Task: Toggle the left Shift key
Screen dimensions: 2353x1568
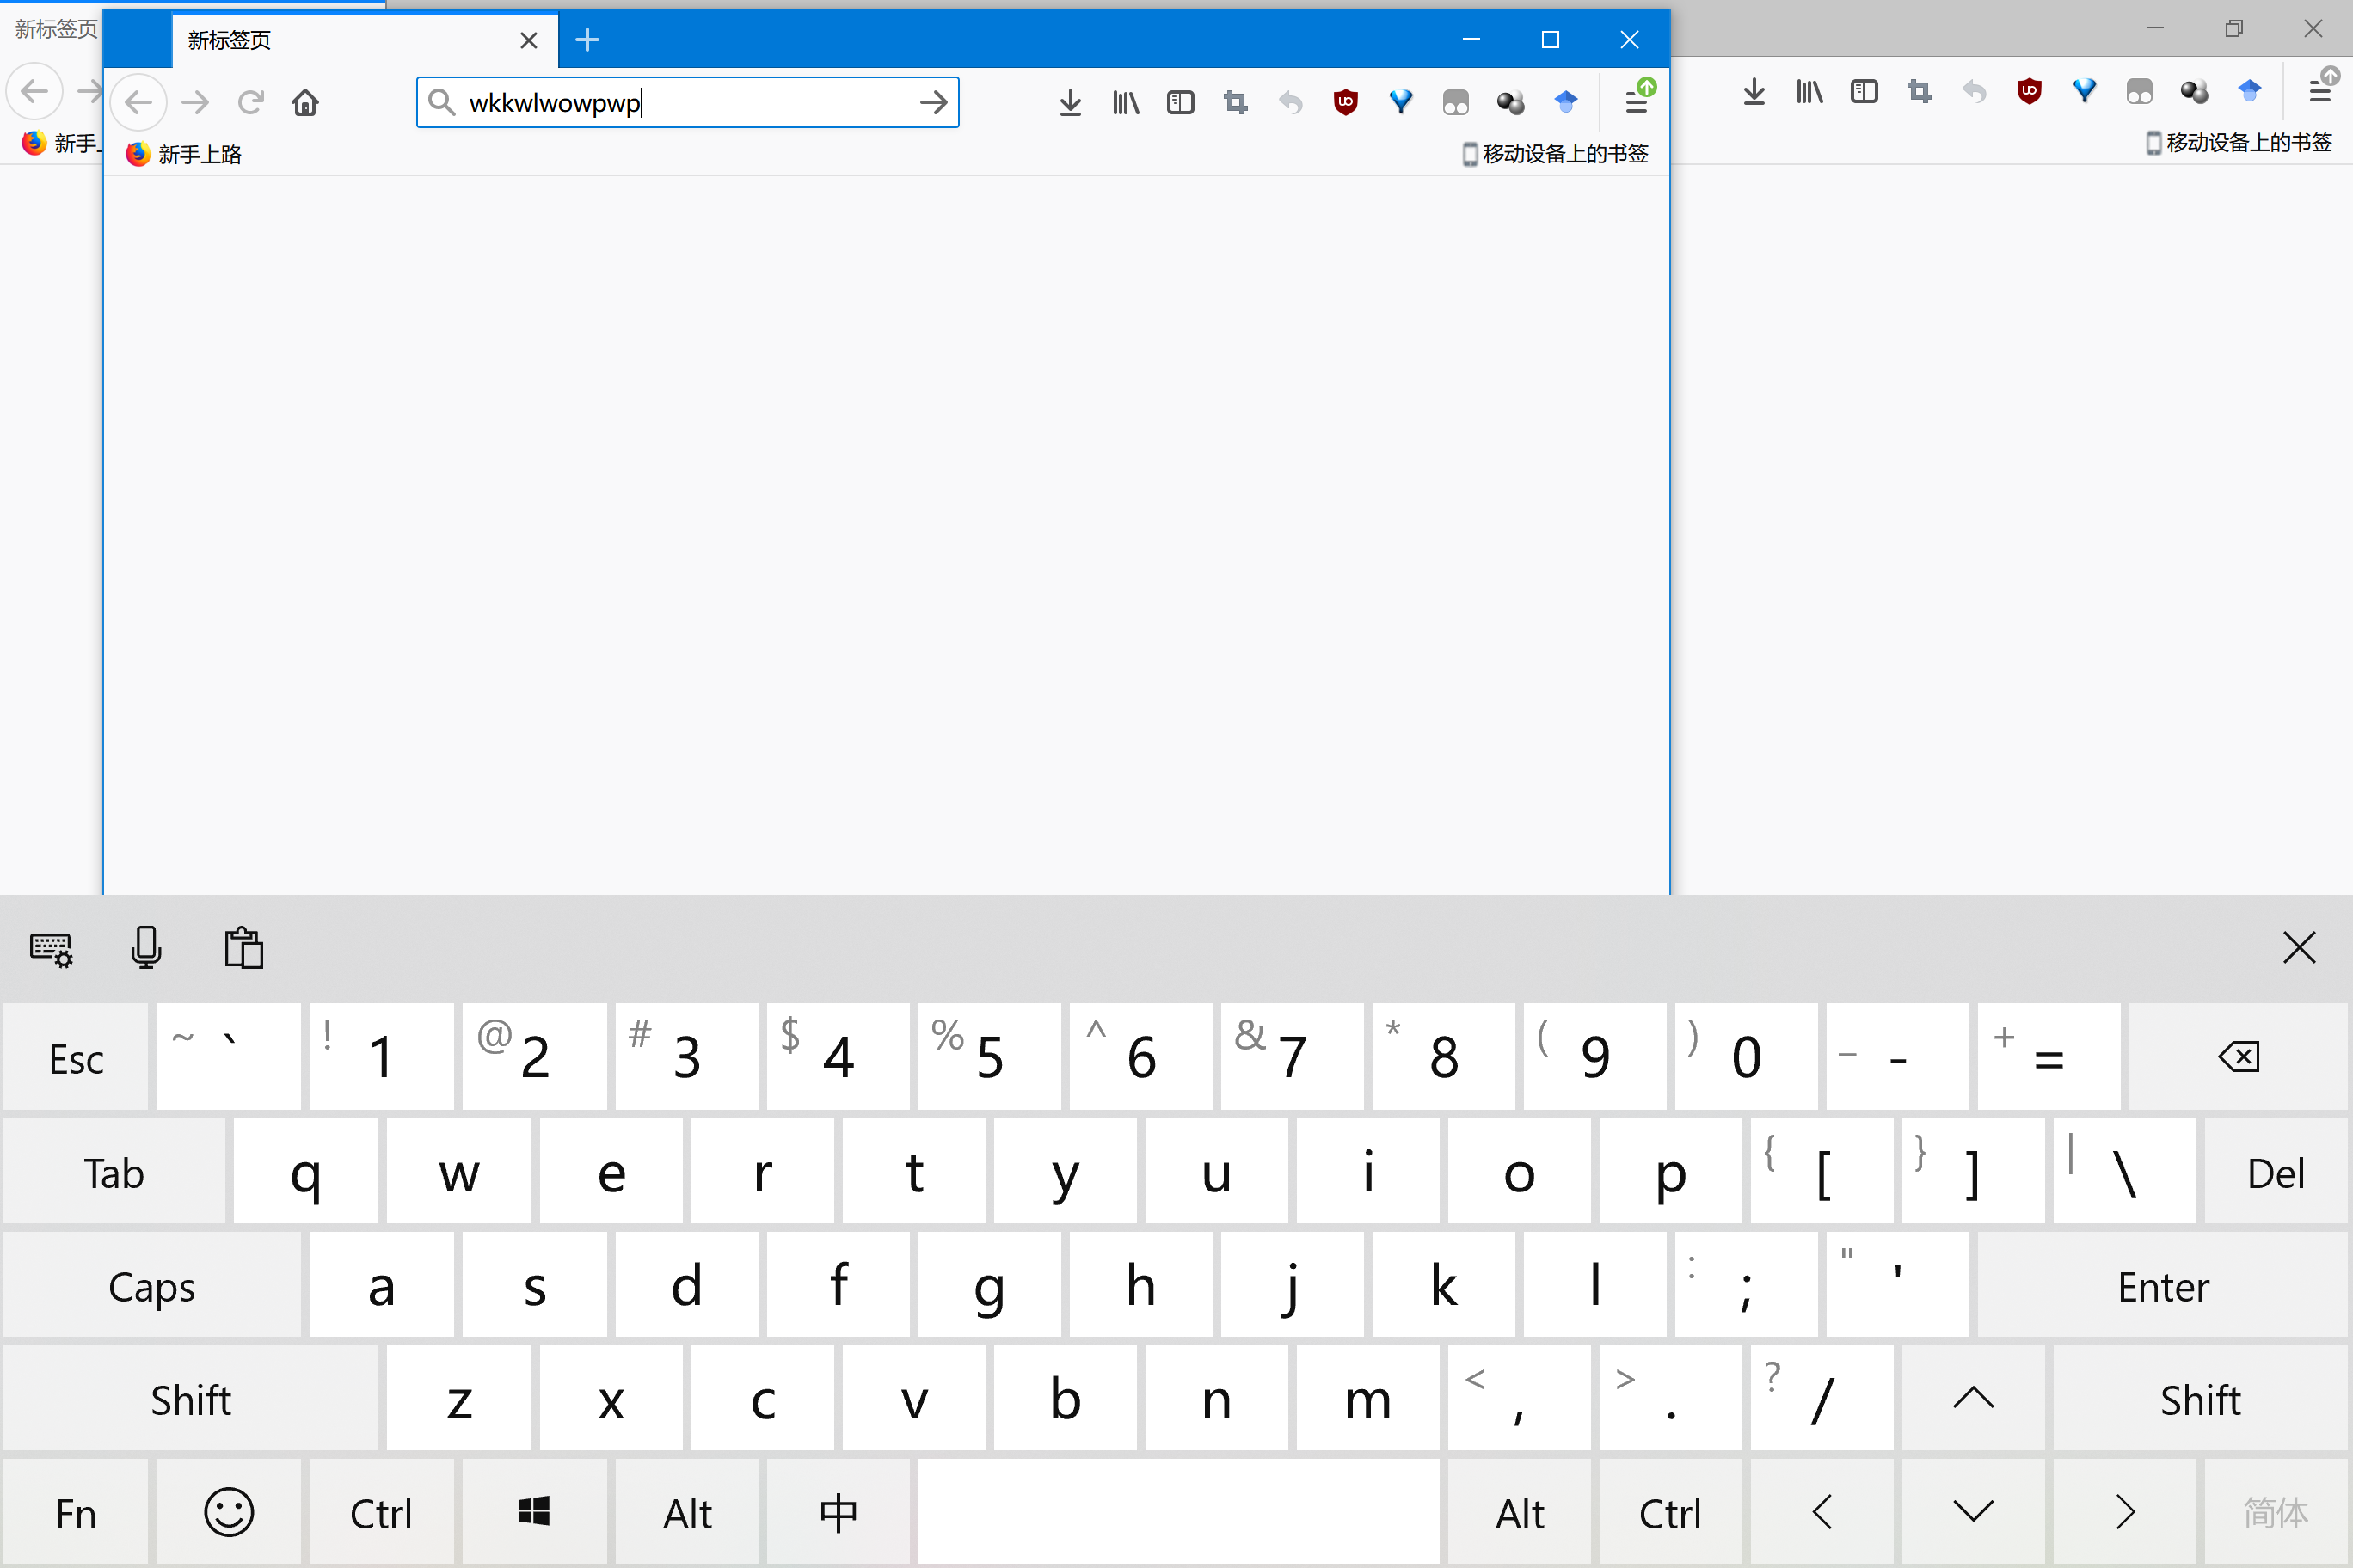Action: point(190,1399)
